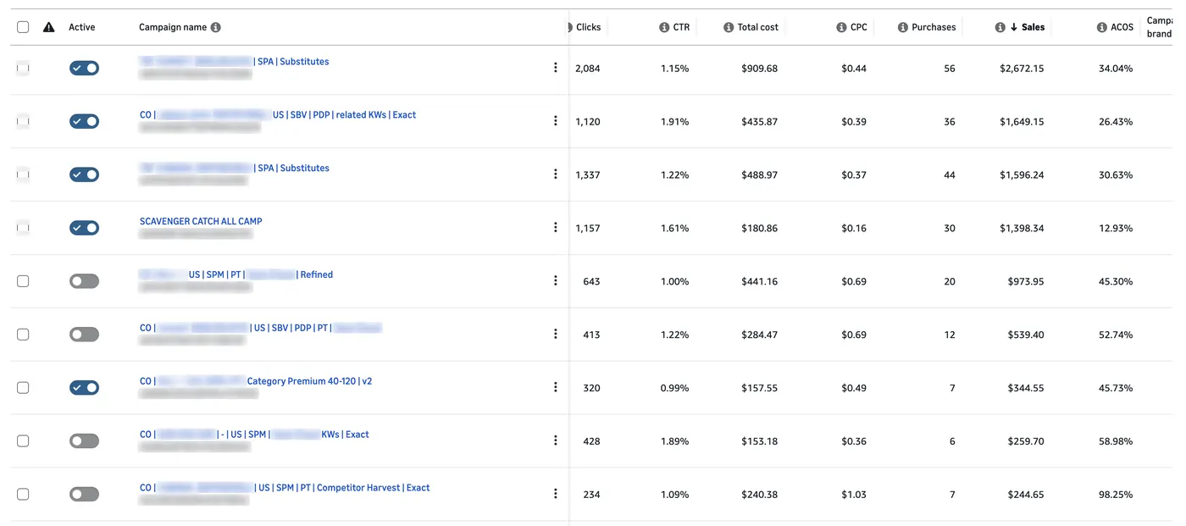Turn off the toggle for related KWs Exact campaign
The height and width of the screenshot is (526, 1186).
click(84, 121)
